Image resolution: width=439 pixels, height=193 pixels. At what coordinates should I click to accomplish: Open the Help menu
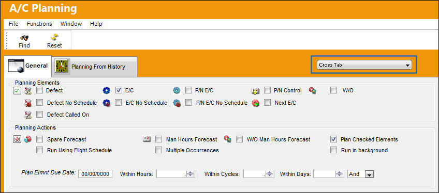(96, 24)
